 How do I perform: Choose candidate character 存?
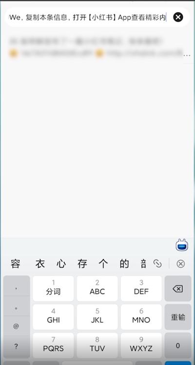click(x=82, y=264)
